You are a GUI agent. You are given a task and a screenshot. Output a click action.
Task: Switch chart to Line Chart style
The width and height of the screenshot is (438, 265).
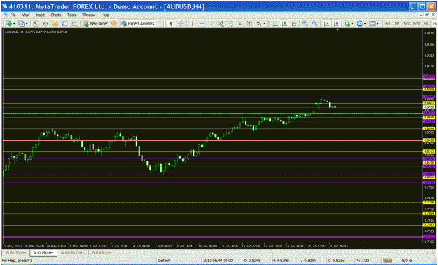point(294,24)
